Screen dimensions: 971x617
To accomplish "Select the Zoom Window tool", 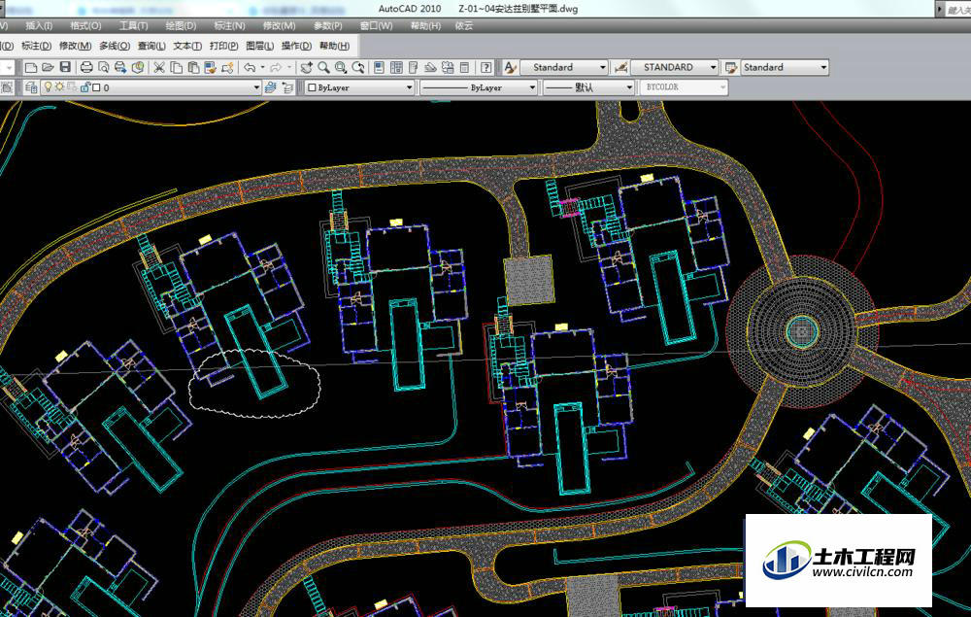I will (341, 67).
